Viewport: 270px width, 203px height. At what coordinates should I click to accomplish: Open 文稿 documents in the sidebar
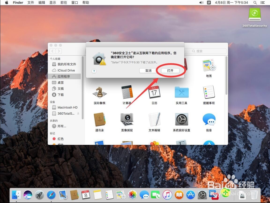65,89
